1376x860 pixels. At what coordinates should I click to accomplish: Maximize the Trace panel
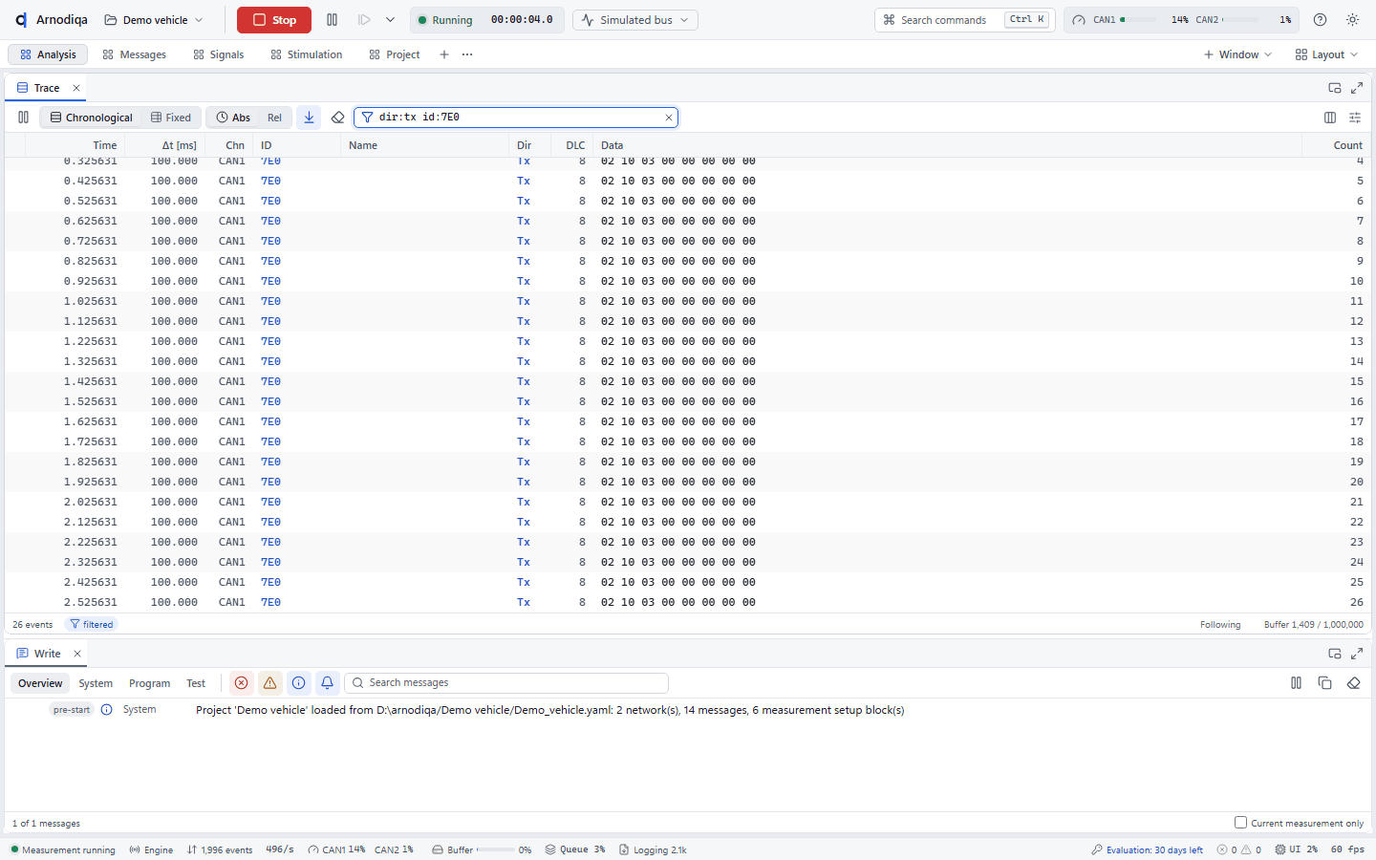(1357, 88)
